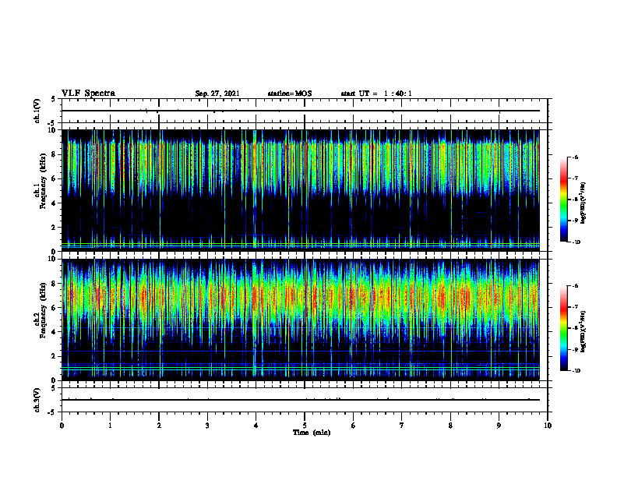This screenshot has width=617, height=477.
Task: Click the "9" tick on the Time axis
Action: tap(499, 426)
